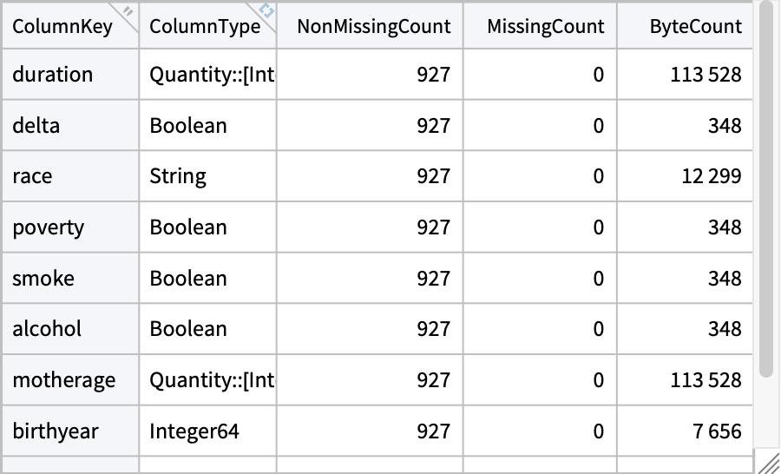Click the birthyear row key cell
This screenshot has width=781, height=474.
coord(56,431)
